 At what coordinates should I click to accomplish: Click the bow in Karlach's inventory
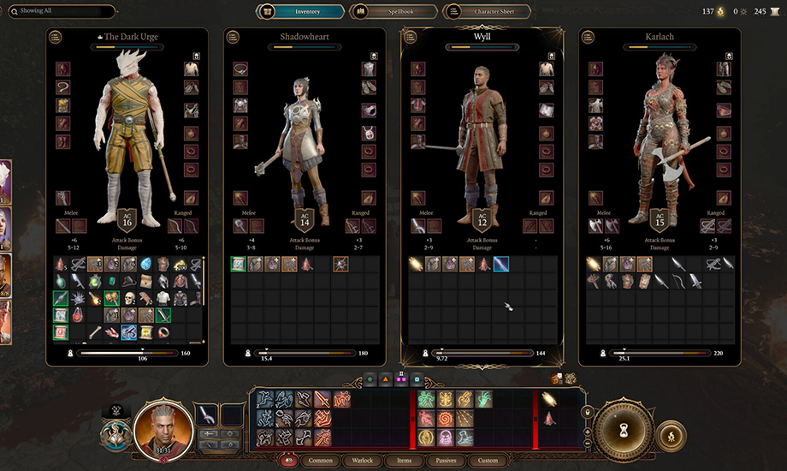[x=678, y=282]
